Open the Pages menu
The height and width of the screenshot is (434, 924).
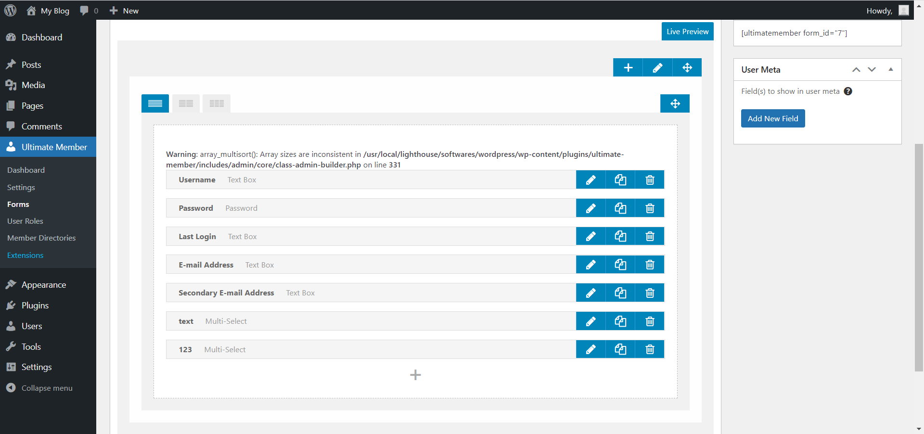(48, 106)
